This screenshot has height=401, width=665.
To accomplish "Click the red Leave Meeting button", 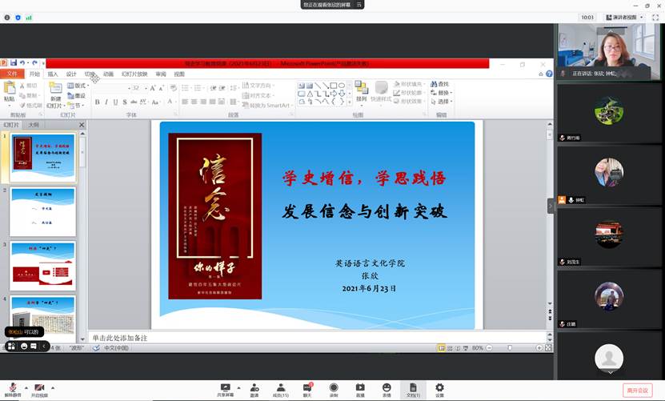I will click(638, 390).
